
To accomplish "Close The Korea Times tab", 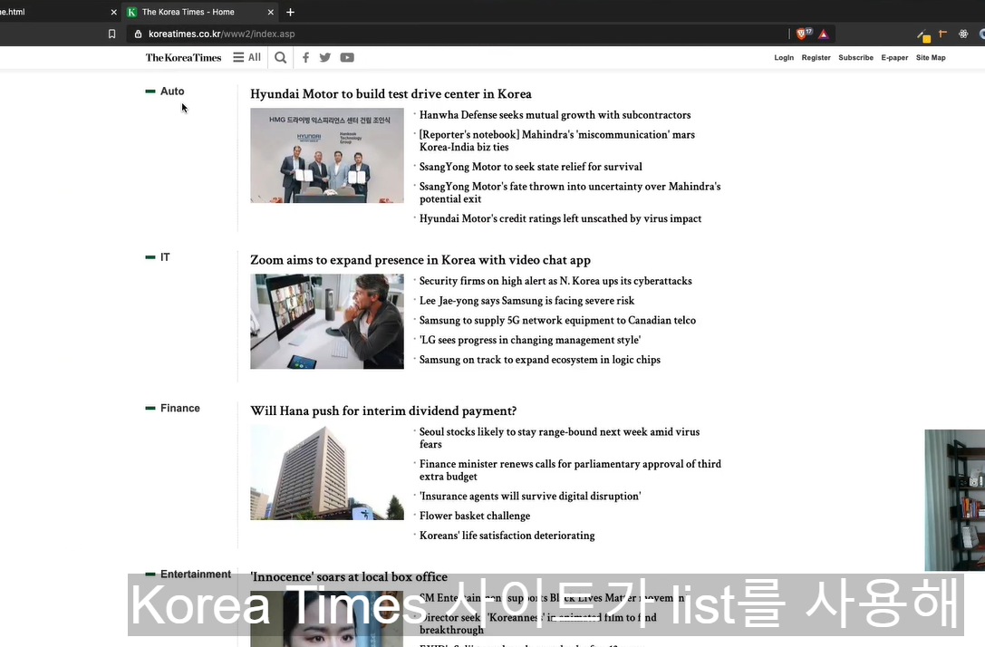I will click(x=271, y=12).
